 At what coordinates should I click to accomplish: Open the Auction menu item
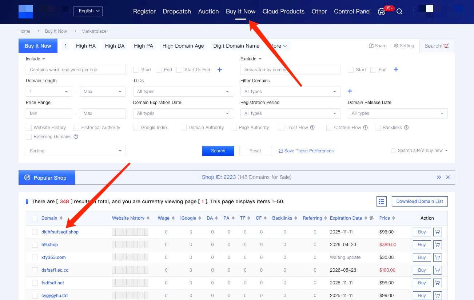coord(208,12)
